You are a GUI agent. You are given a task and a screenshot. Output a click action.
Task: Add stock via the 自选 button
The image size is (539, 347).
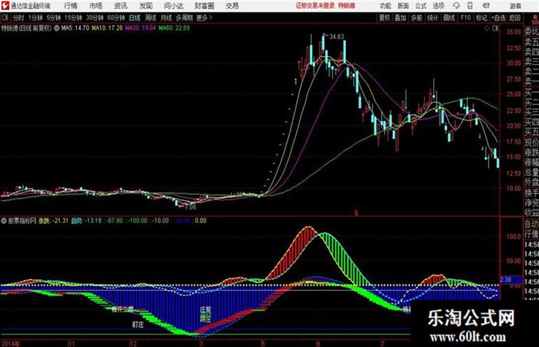pos(499,18)
